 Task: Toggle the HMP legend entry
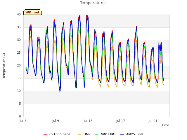[84, 134]
